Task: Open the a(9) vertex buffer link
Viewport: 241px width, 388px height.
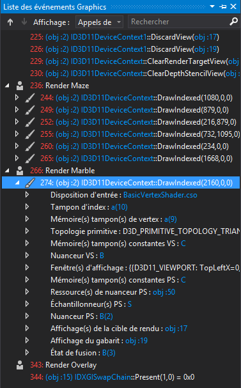Action: [x=171, y=219]
